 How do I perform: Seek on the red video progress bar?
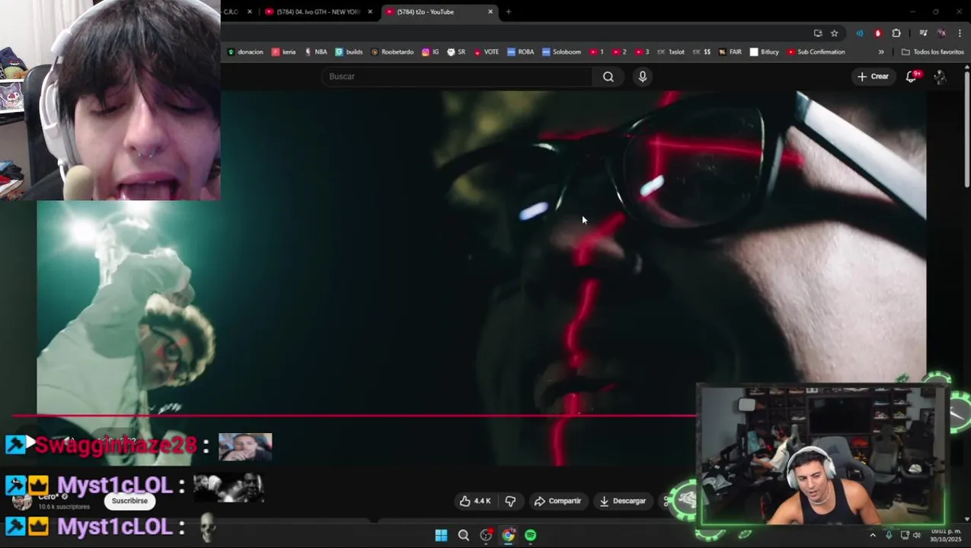(355, 415)
